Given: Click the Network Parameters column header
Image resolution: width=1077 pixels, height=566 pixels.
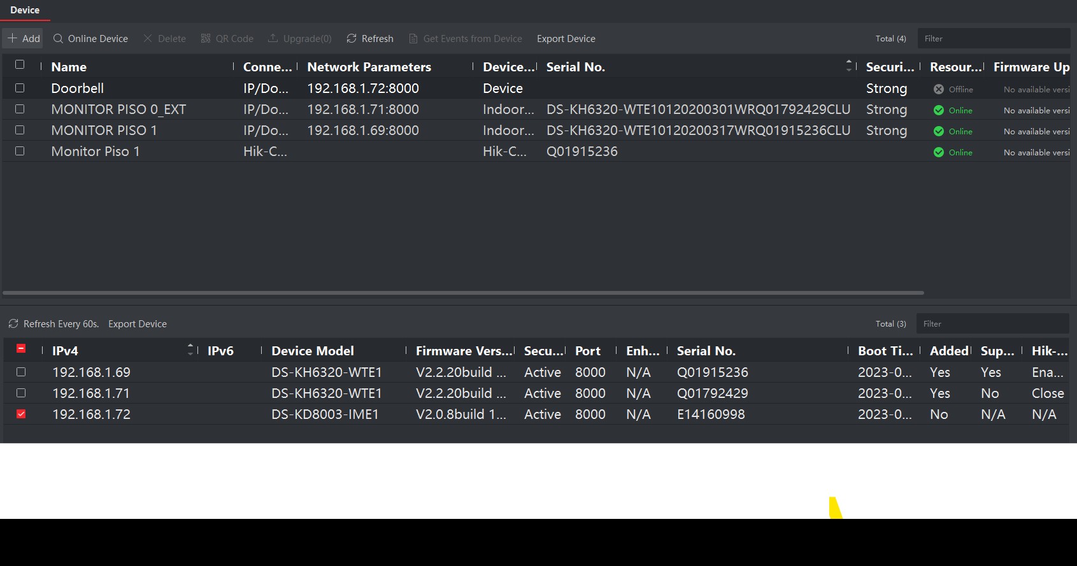Looking at the screenshot, I should pos(369,67).
